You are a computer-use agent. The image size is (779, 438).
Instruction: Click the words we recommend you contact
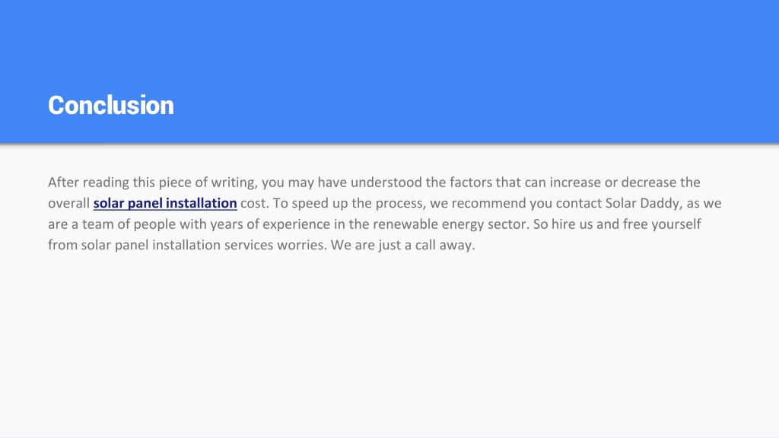[x=516, y=203]
